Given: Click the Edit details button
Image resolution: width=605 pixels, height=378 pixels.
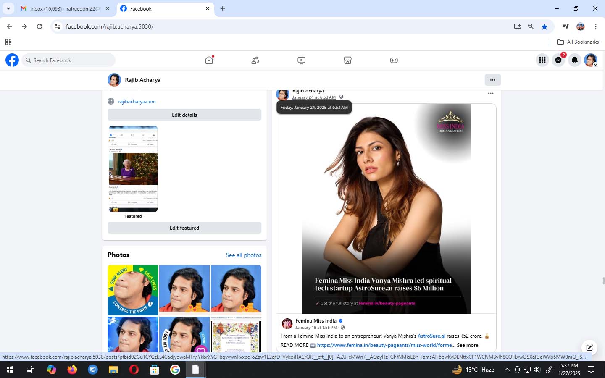Looking at the screenshot, I should [184, 115].
